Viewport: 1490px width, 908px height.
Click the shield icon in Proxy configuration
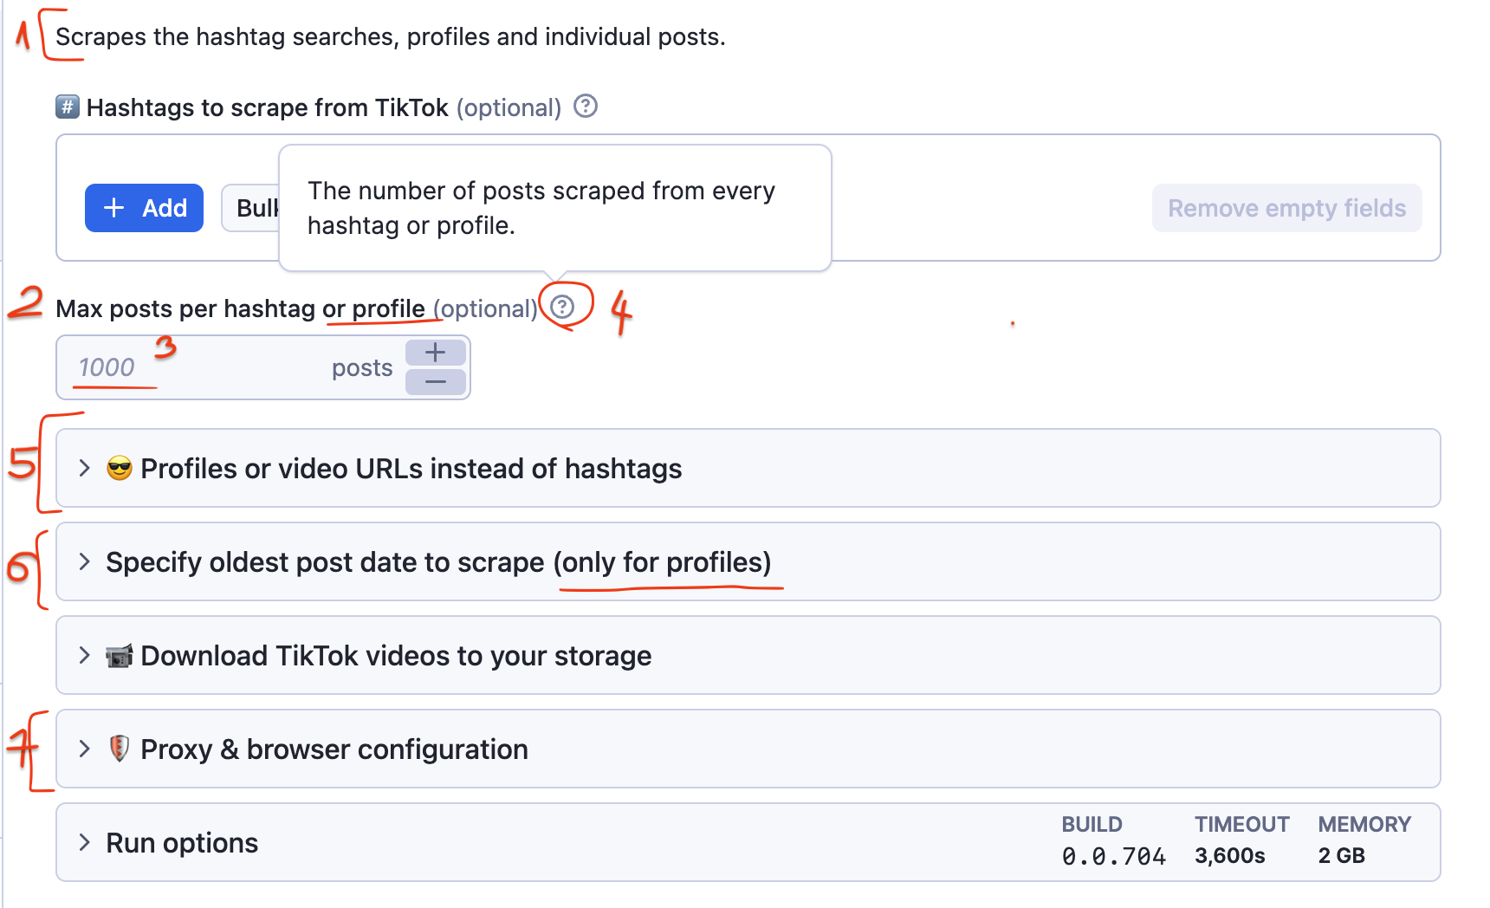point(118,749)
